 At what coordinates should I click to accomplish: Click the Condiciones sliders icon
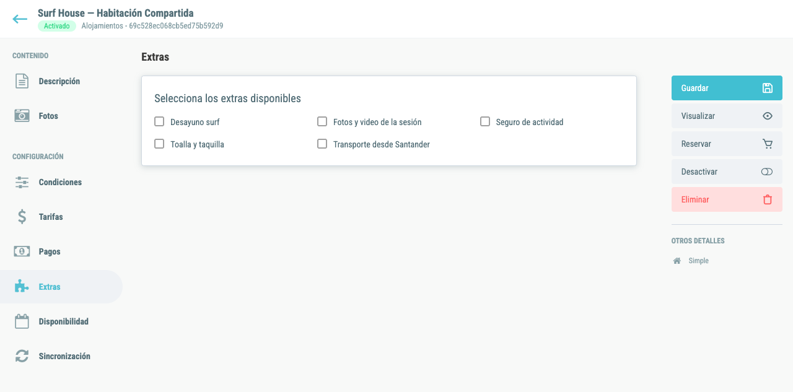click(x=22, y=182)
